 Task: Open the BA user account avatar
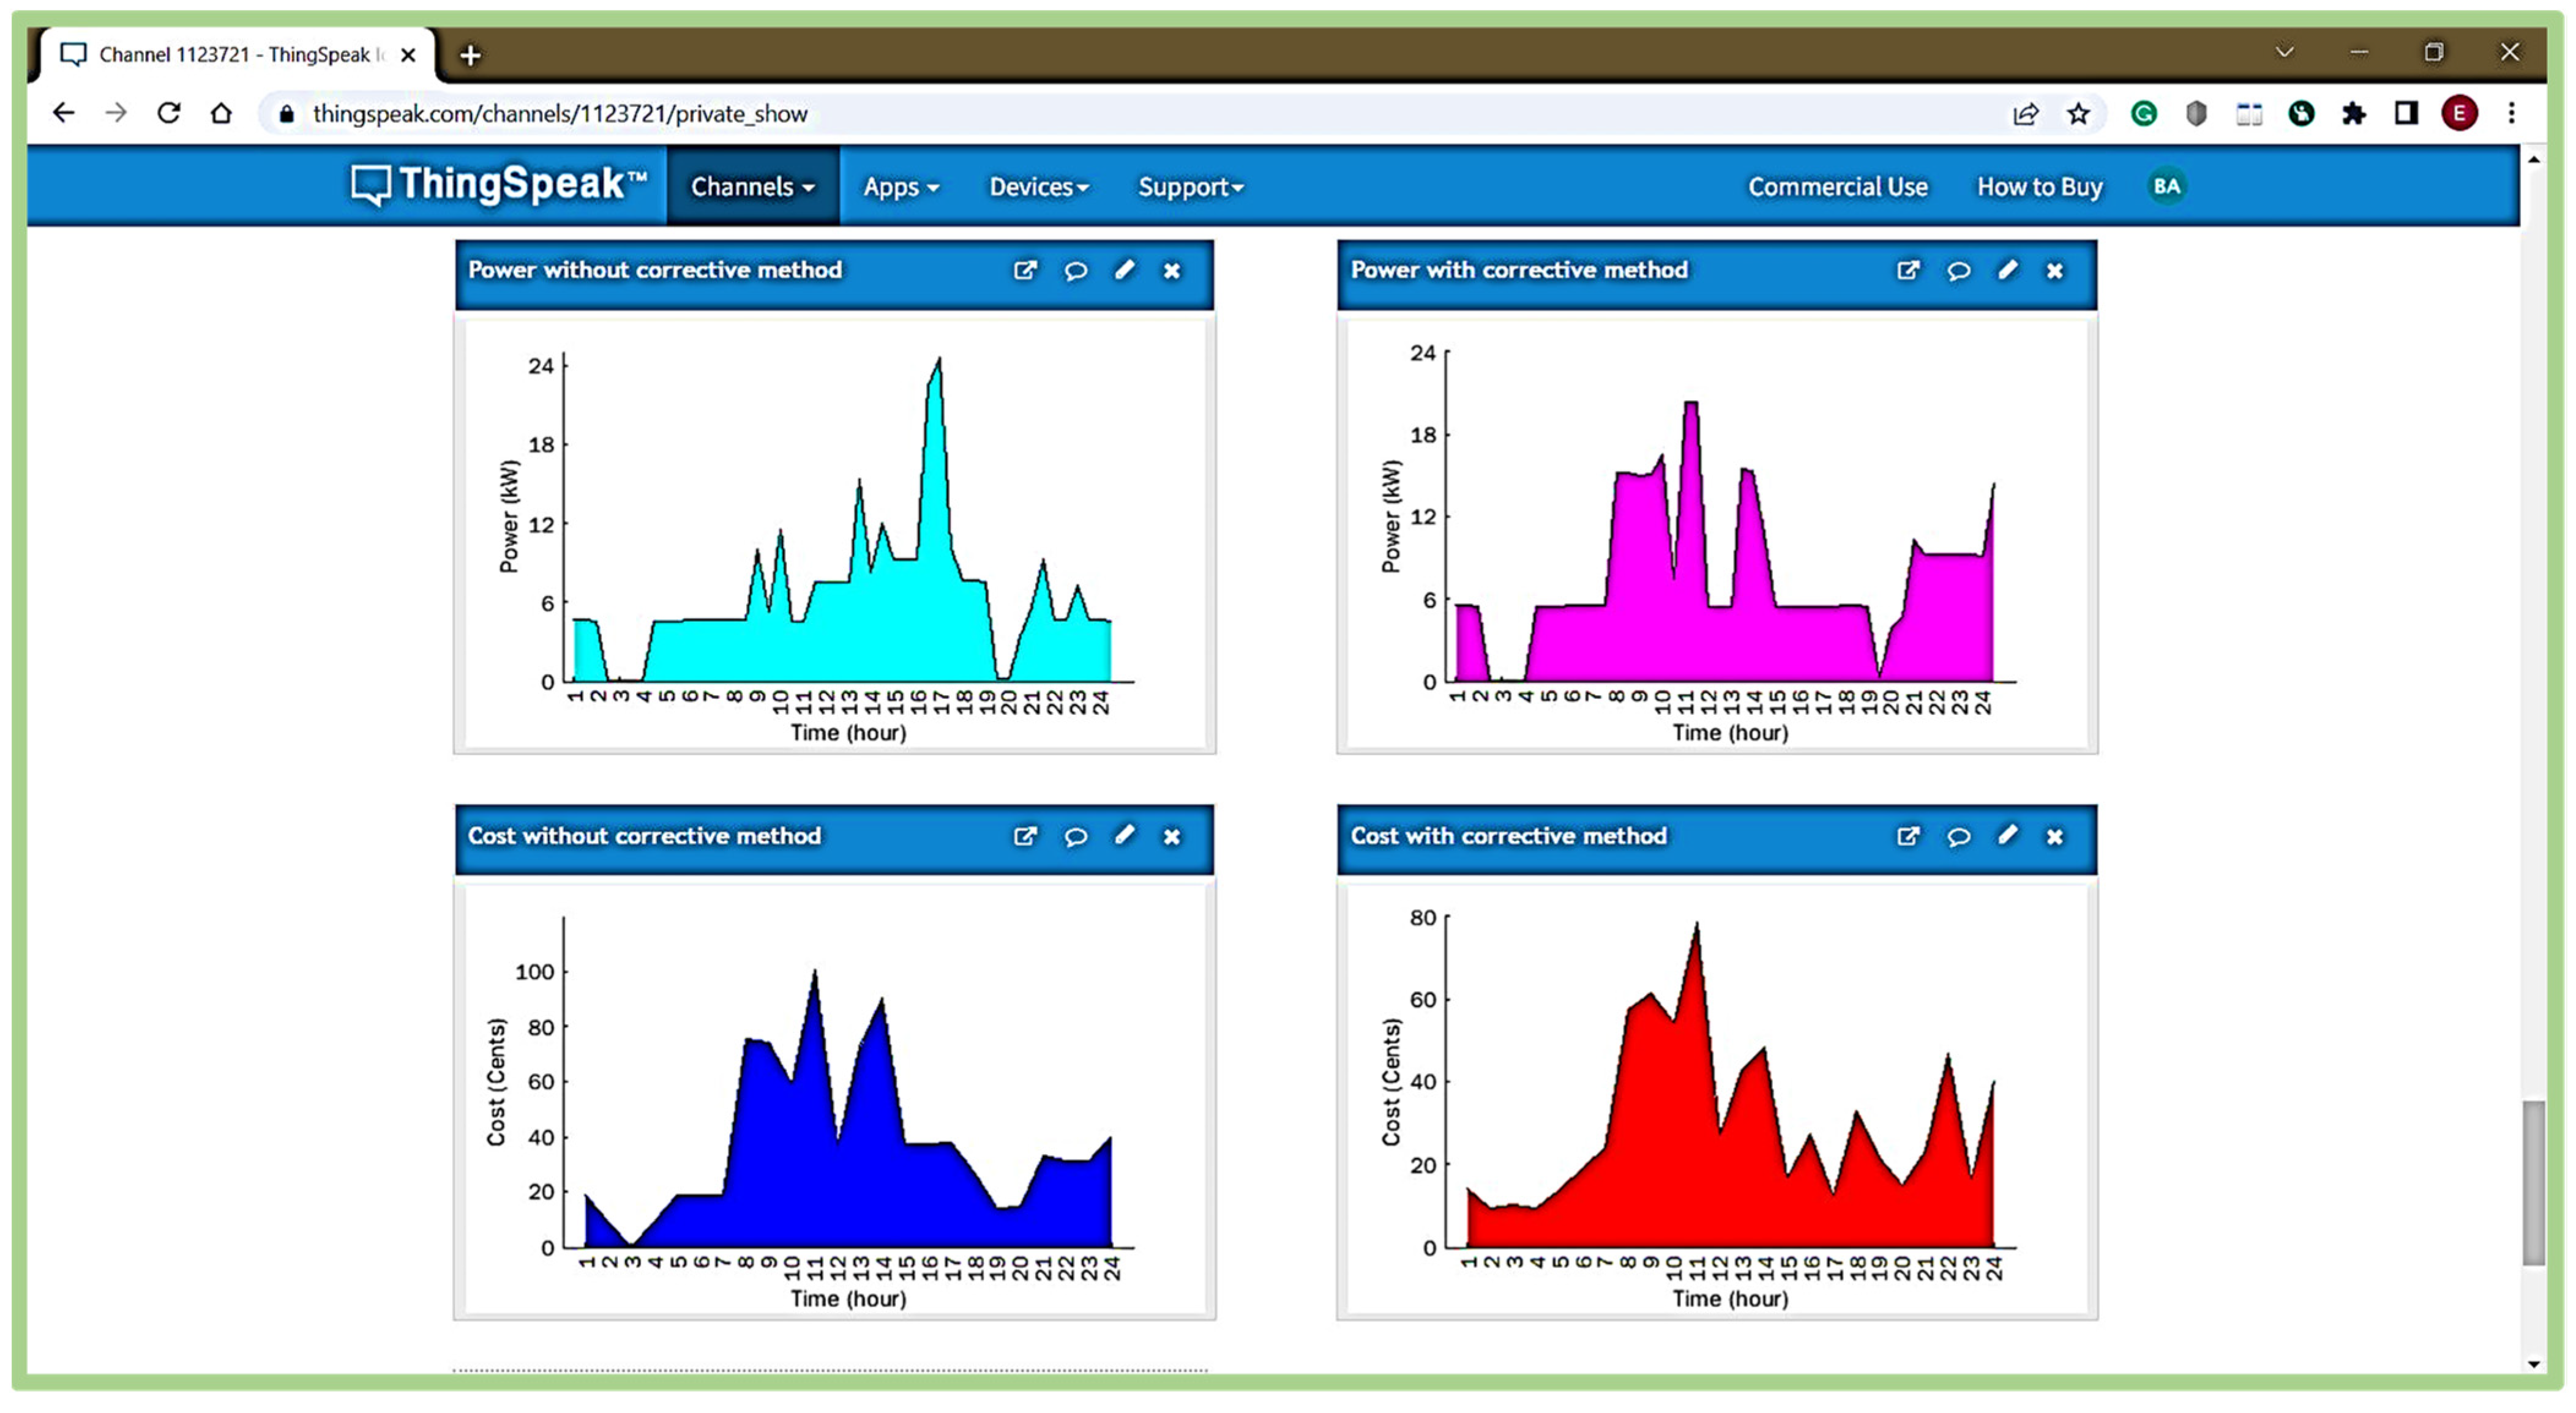[2166, 186]
